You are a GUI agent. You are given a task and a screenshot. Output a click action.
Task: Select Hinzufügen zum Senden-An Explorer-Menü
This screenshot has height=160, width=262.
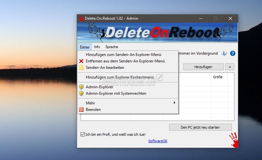[128, 55]
